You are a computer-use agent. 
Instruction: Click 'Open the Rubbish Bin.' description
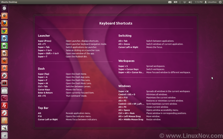click(x=76, y=57)
